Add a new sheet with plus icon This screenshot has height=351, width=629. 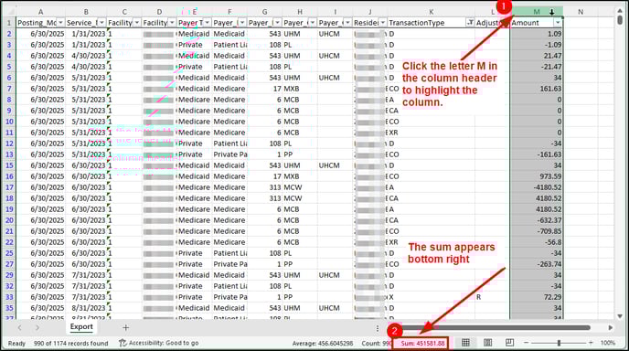click(x=125, y=328)
